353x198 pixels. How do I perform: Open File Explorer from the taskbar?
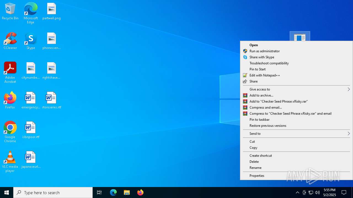127,193
